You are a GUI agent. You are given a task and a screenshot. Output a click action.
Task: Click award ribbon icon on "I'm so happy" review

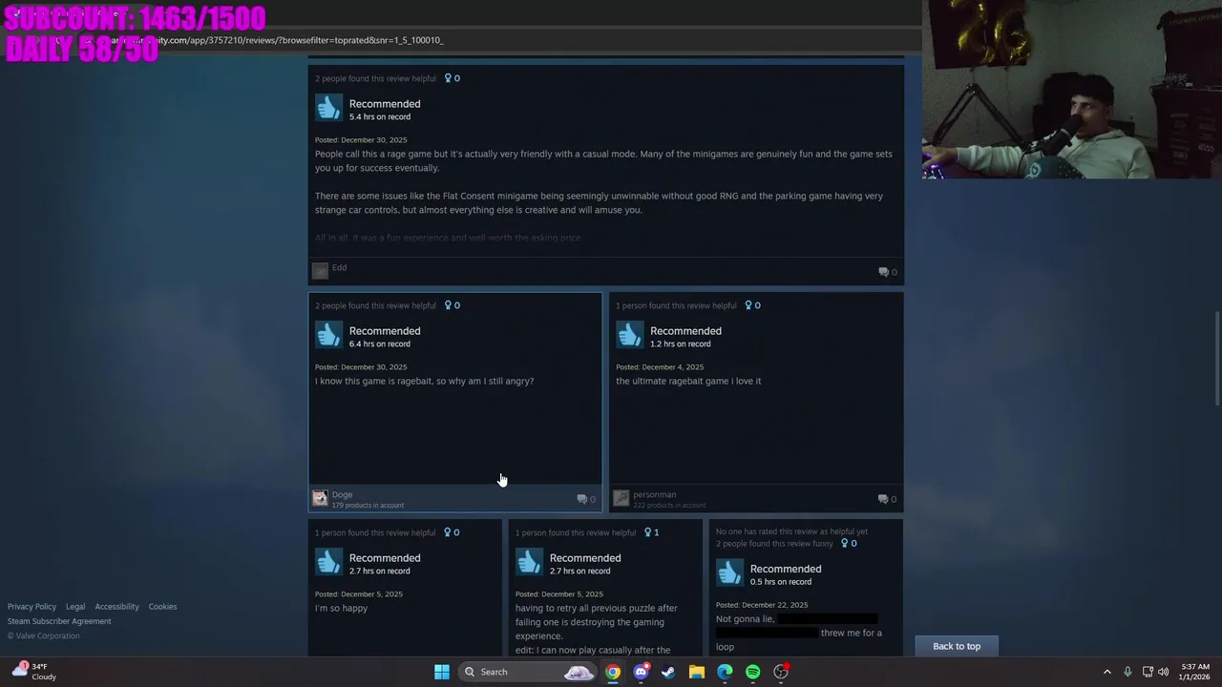click(448, 532)
